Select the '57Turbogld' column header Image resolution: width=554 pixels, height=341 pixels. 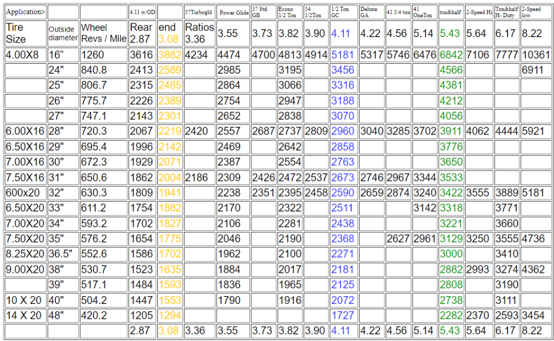(197, 10)
